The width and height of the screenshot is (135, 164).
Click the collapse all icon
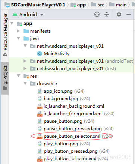(x=107, y=14)
